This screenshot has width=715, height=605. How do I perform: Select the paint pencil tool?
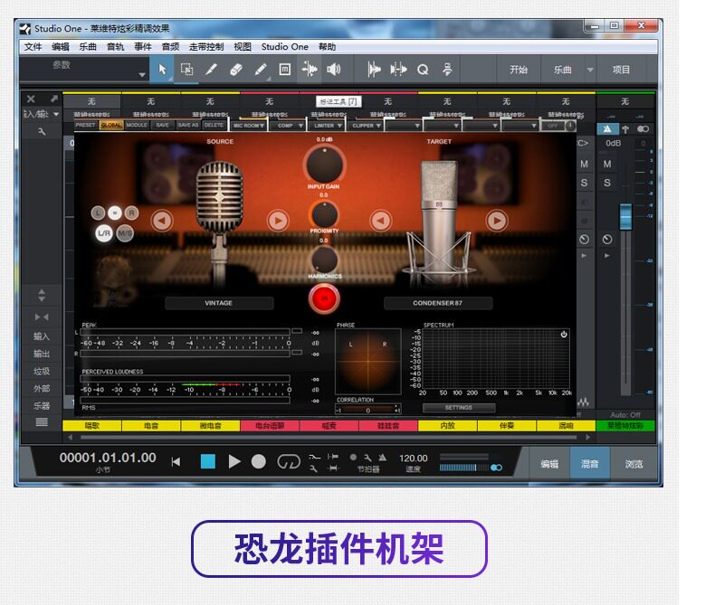pos(261,70)
